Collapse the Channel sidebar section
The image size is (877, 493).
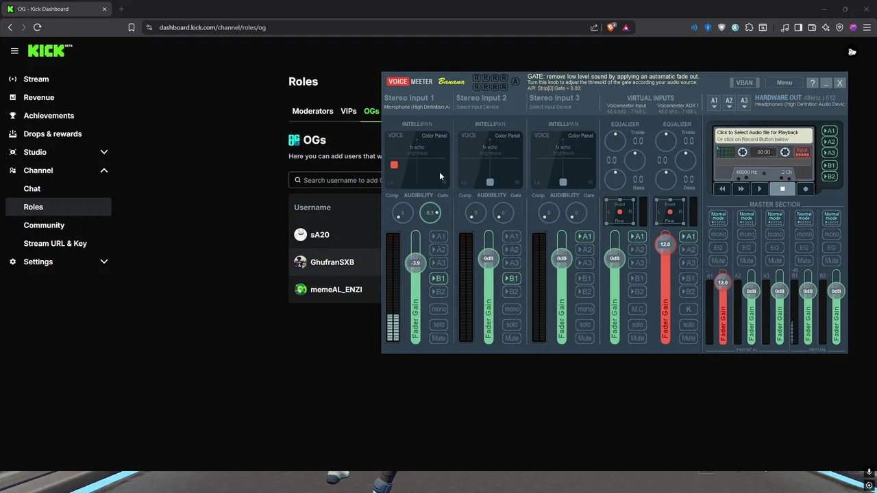click(x=104, y=170)
